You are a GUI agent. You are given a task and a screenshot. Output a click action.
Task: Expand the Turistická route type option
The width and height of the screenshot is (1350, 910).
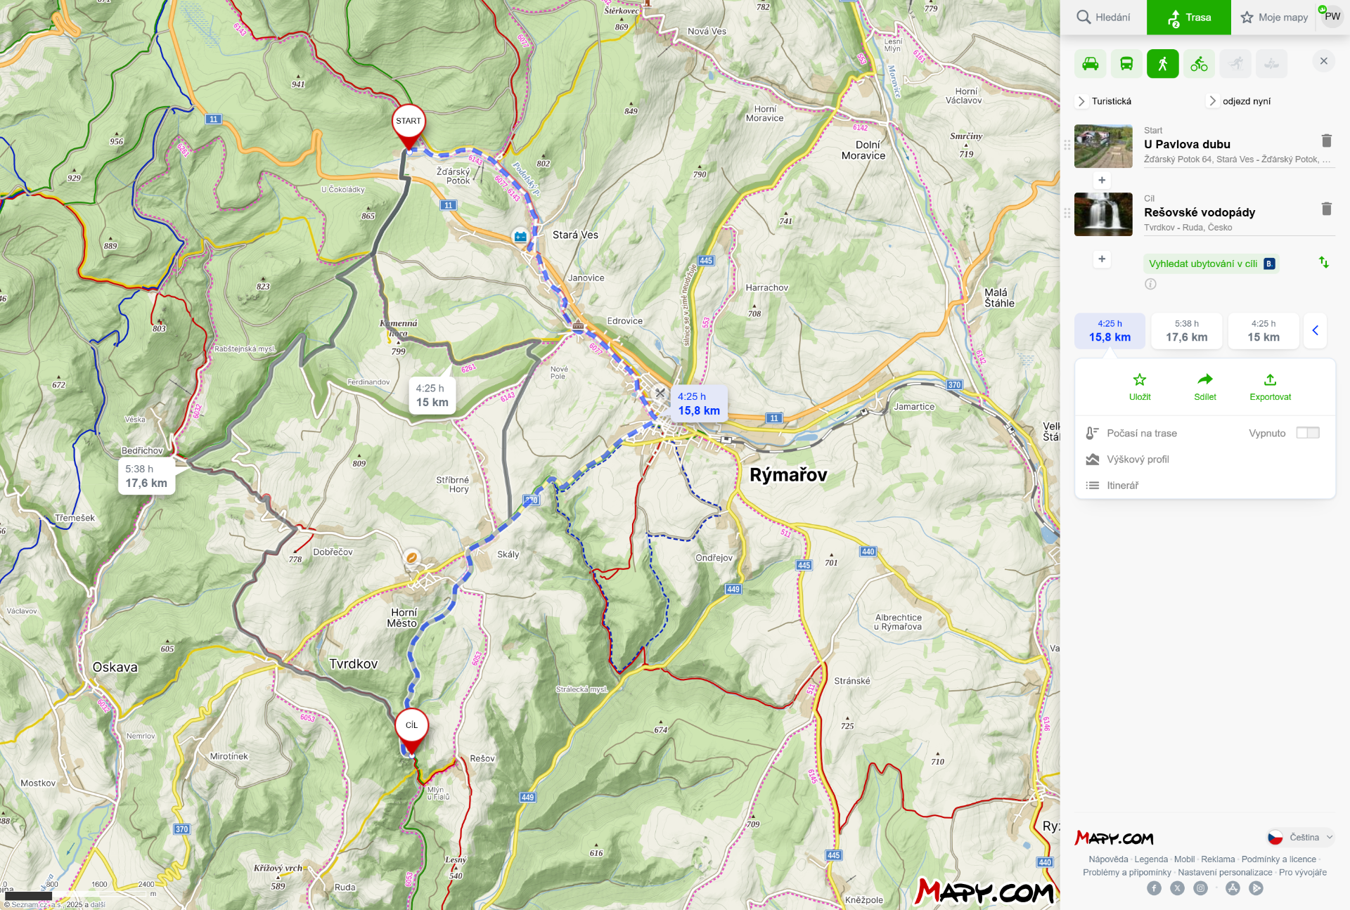click(1083, 101)
